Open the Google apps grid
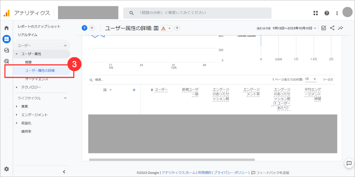 316,13
